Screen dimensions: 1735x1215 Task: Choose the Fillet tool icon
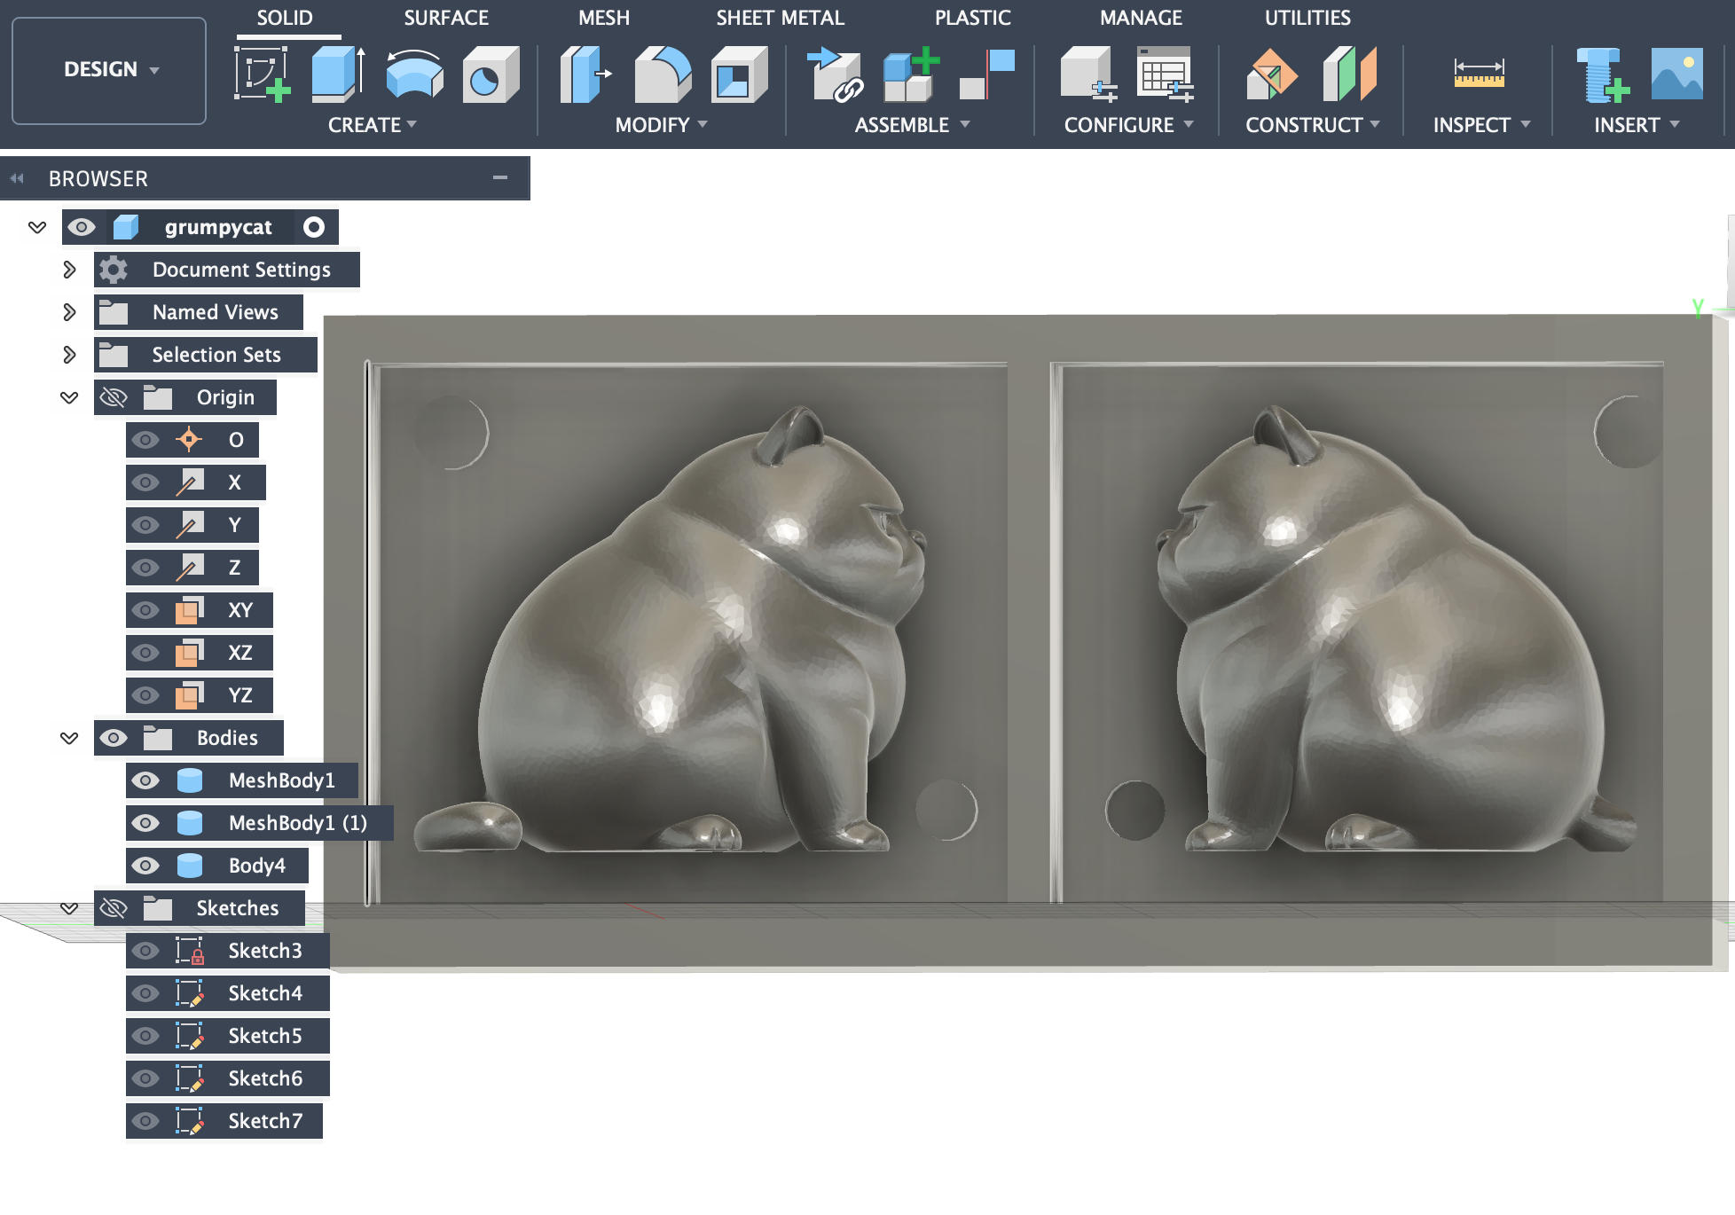(x=663, y=74)
